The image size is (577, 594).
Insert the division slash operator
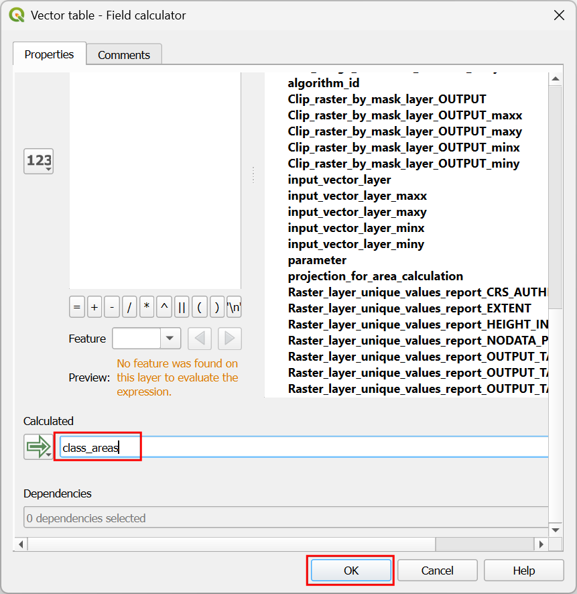click(129, 308)
